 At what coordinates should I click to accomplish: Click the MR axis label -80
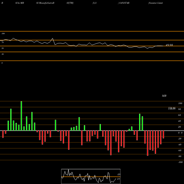pyautogui.click(x=180, y=156)
